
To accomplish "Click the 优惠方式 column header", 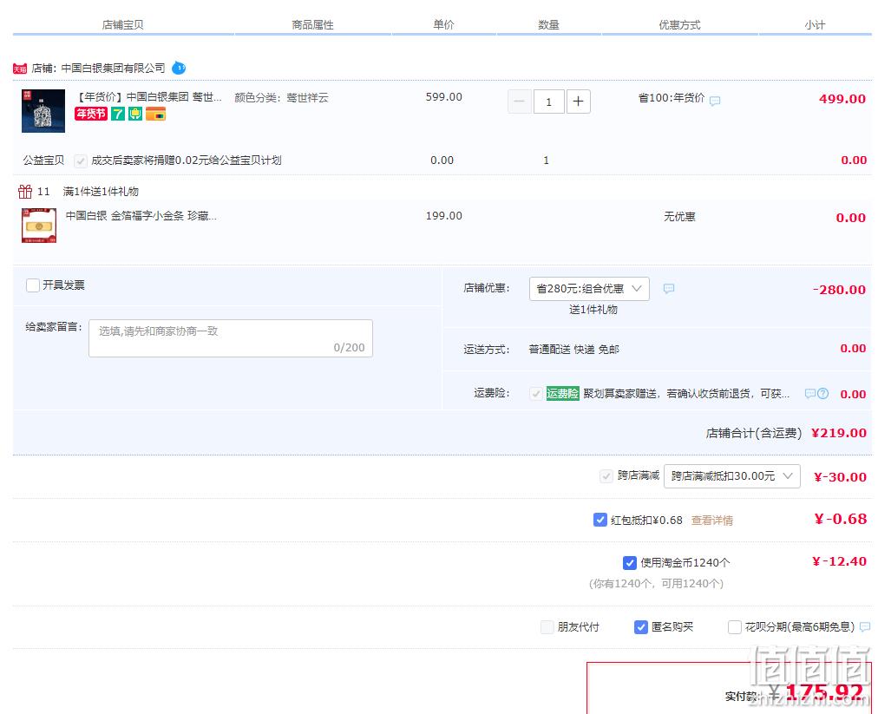I will tap(680, 24).
